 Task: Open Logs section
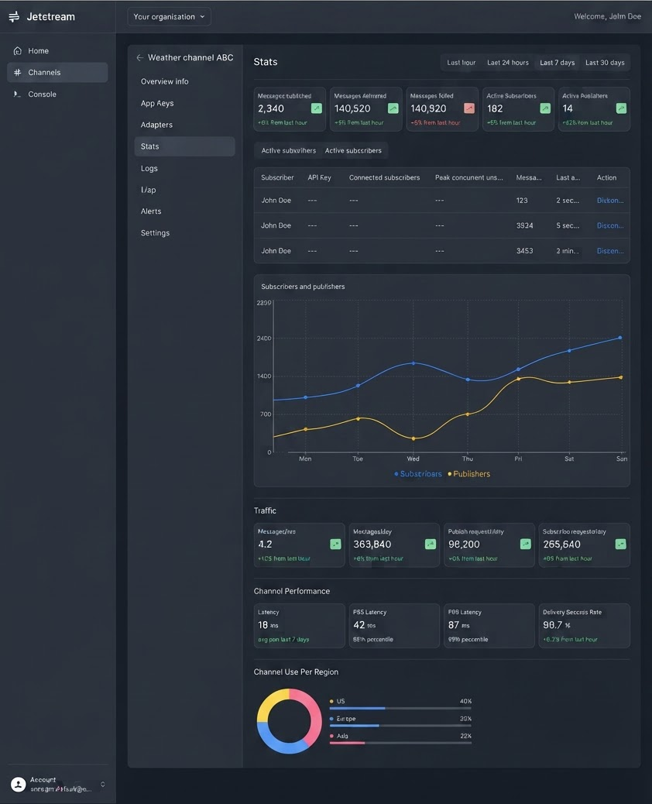coord(184,168)
